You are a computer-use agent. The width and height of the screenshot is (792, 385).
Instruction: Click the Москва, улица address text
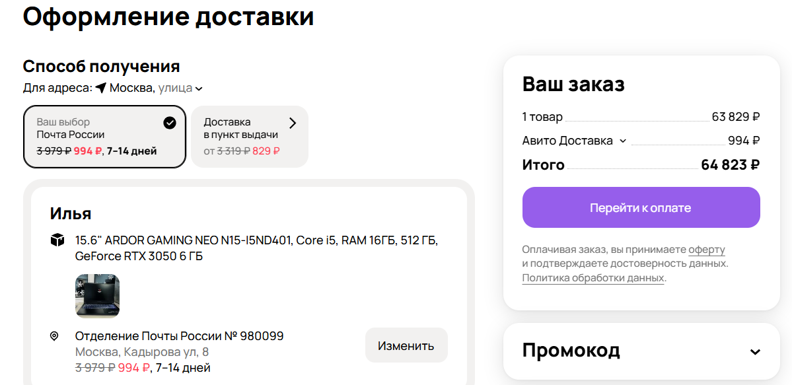(151, 88)
